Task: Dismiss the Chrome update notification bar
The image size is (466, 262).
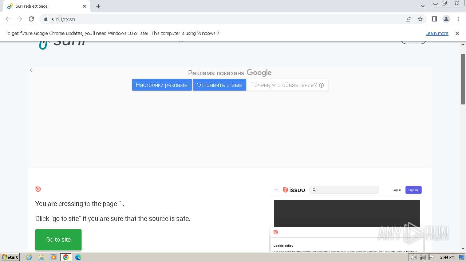Action: 457,33
